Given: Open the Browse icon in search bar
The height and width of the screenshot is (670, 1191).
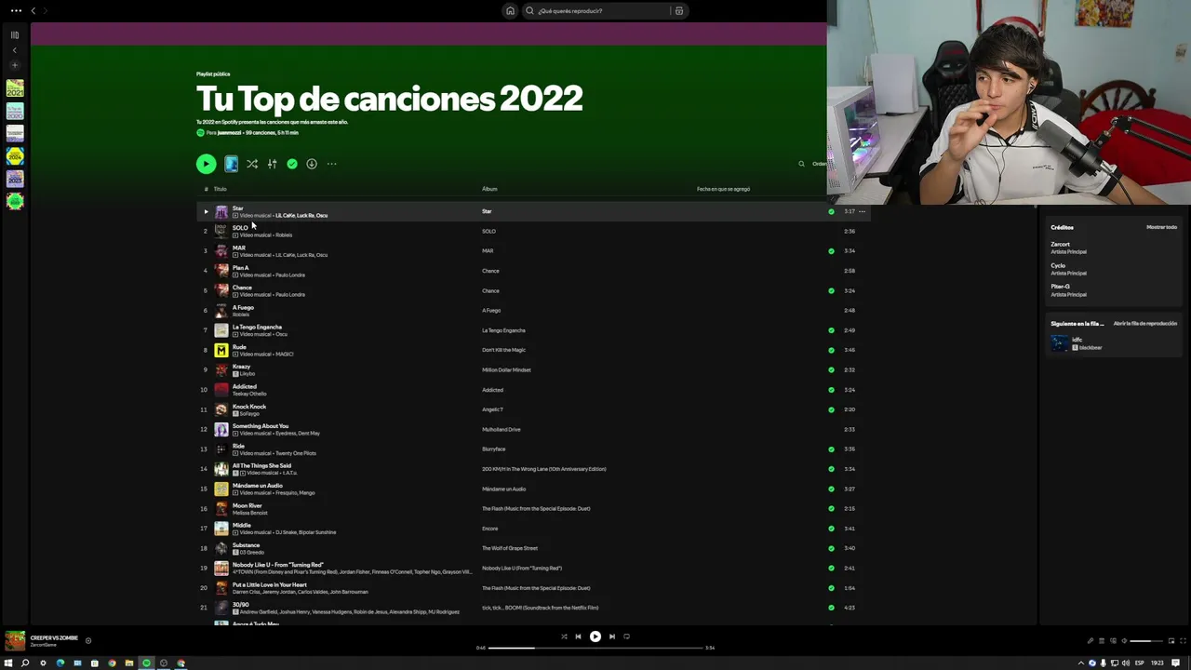Looking at the screenshot, I should click(679, 11).
